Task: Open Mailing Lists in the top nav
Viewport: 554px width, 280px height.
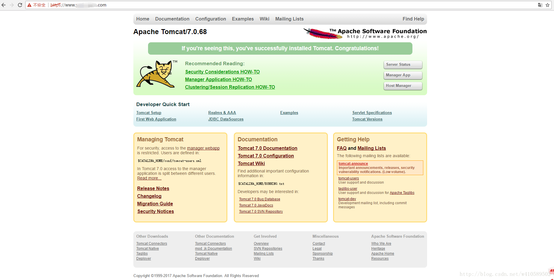Action: point(289,19)
